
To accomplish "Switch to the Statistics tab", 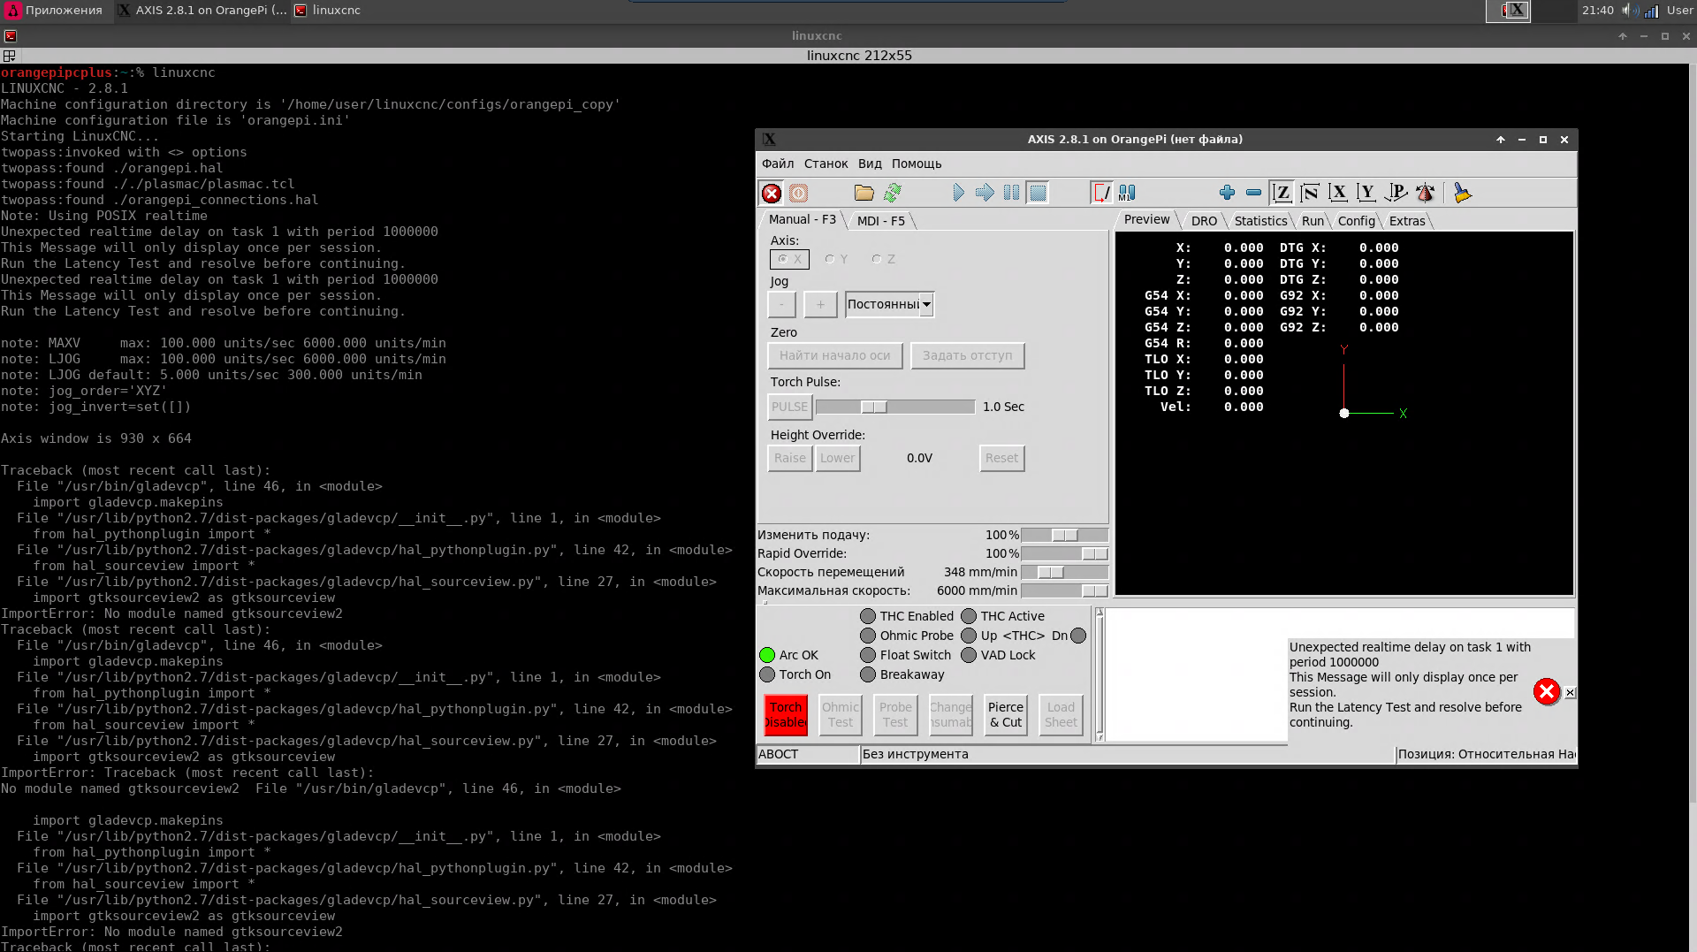I will [x=1260, y=221].
